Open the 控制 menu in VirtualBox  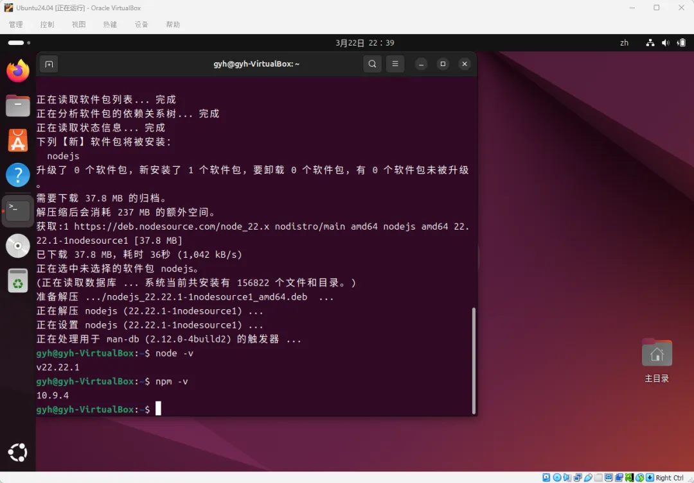pos(48,24)
